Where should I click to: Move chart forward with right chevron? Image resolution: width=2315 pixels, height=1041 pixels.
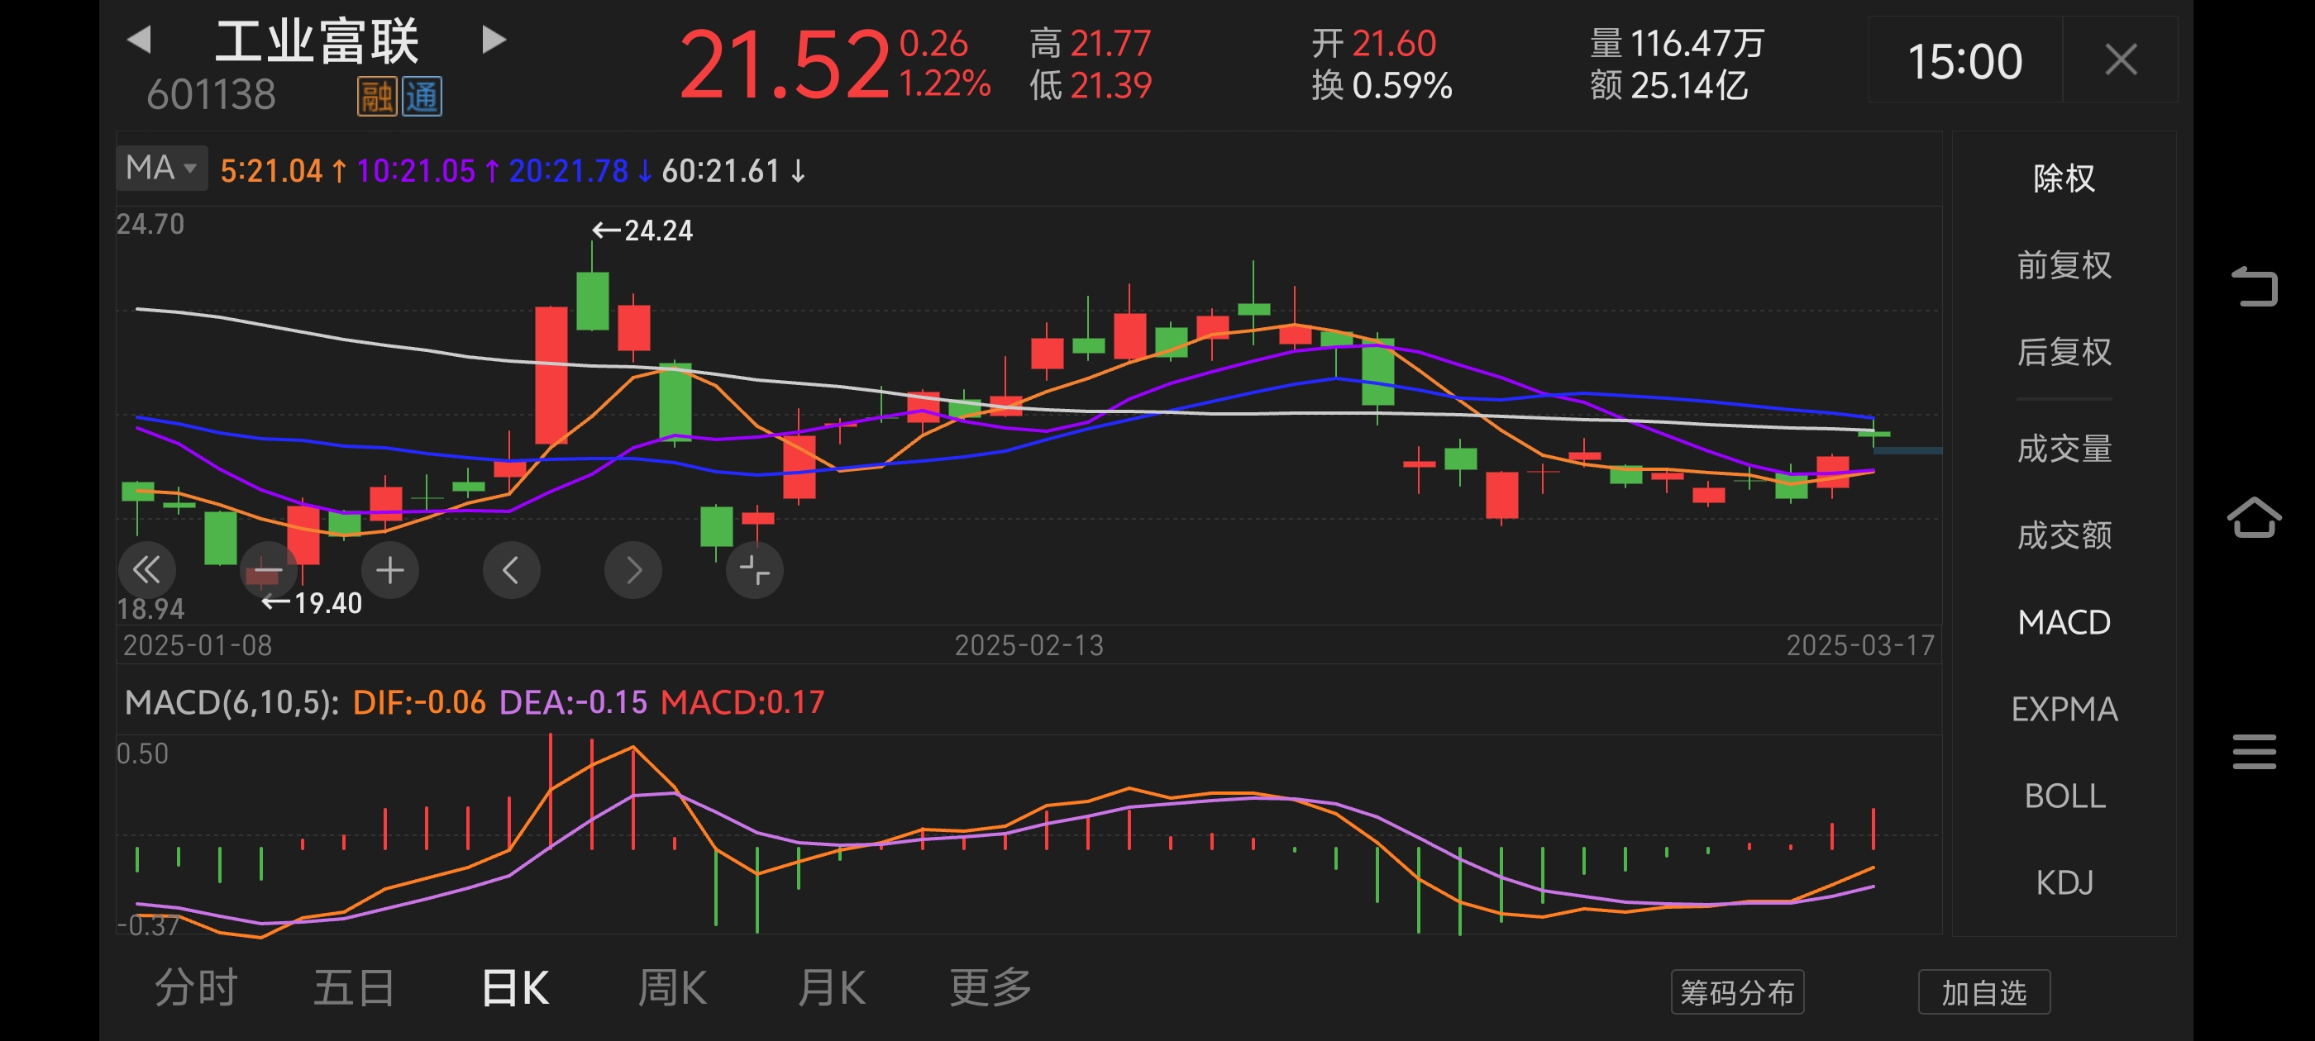(x=632, y=569)
